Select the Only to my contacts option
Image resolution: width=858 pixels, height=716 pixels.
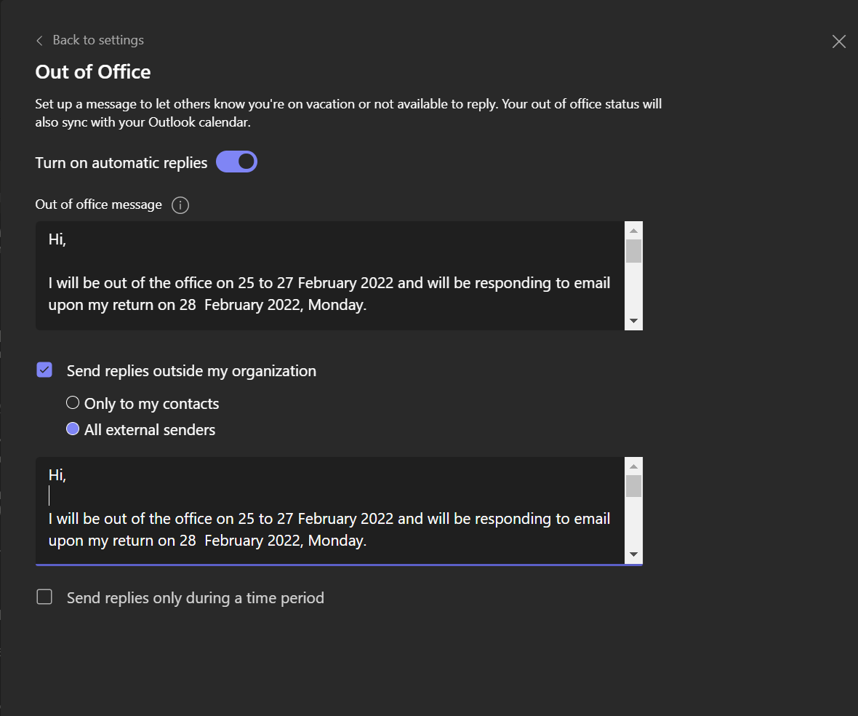[x=73, y=403]
